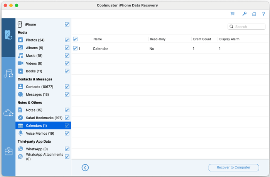Open the toolbox icon in sidebar
The height and width of the screenshot is (177, 270).
(x=8, y=152)
